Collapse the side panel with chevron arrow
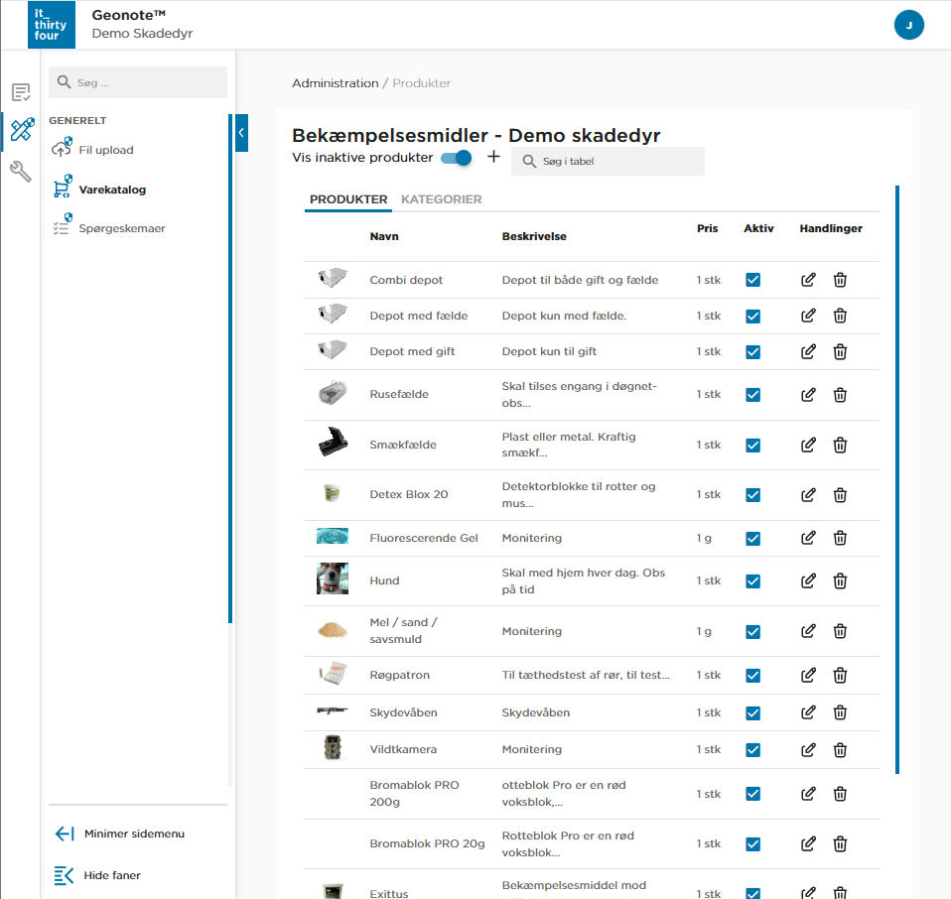Screen dimensions: 951x899 pyautogui.click(x=241, y=133)
